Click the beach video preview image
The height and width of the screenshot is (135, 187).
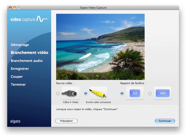[x=101, y=47]
